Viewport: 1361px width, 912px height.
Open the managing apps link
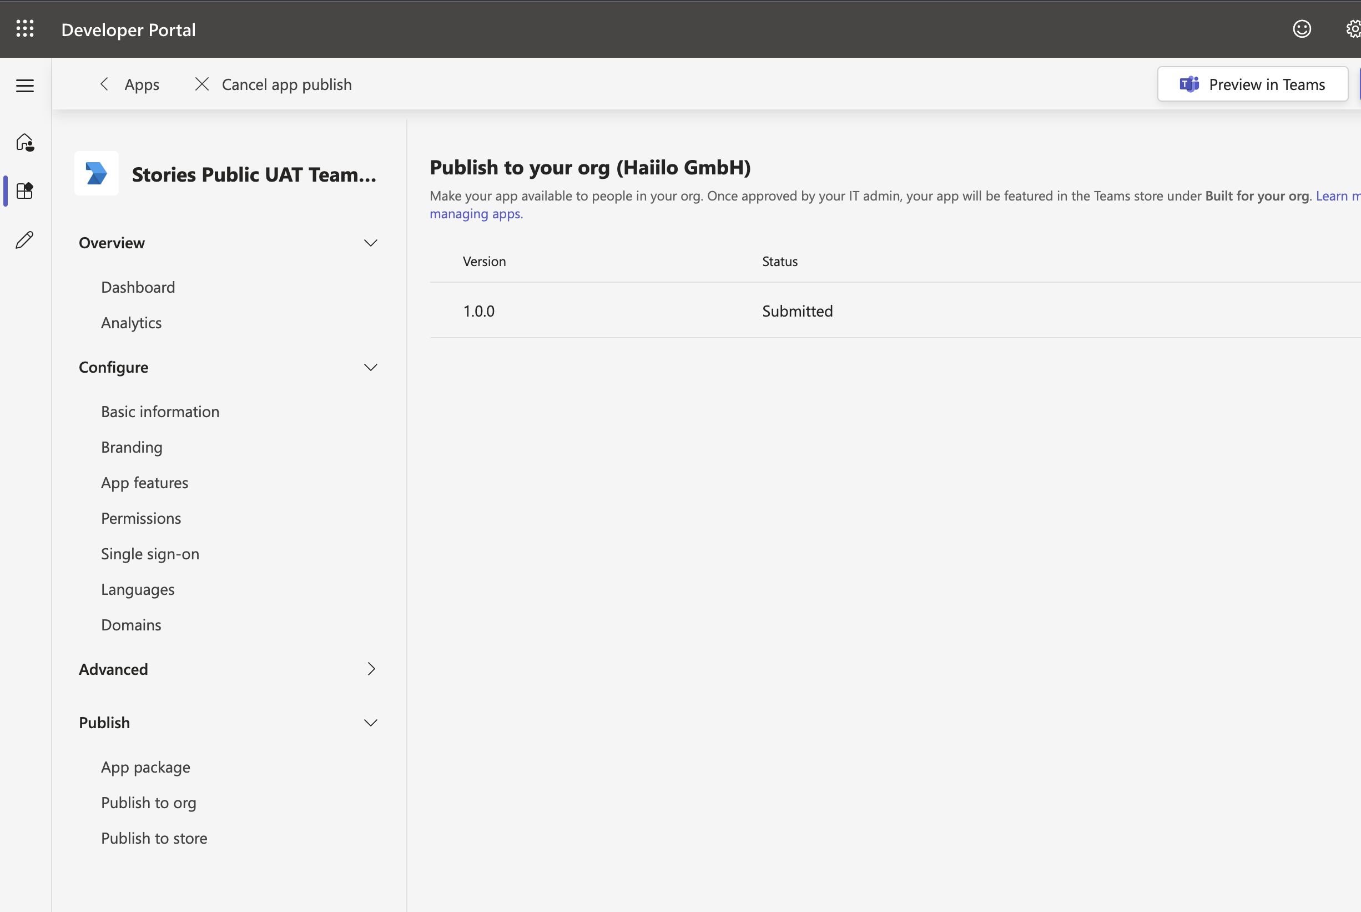point(477,213)
